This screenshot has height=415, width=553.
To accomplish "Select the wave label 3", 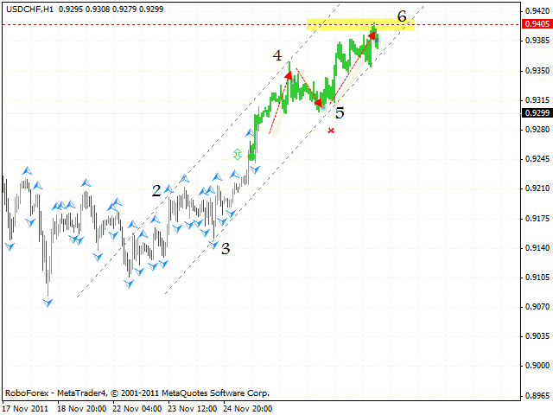I will (226, 249).
